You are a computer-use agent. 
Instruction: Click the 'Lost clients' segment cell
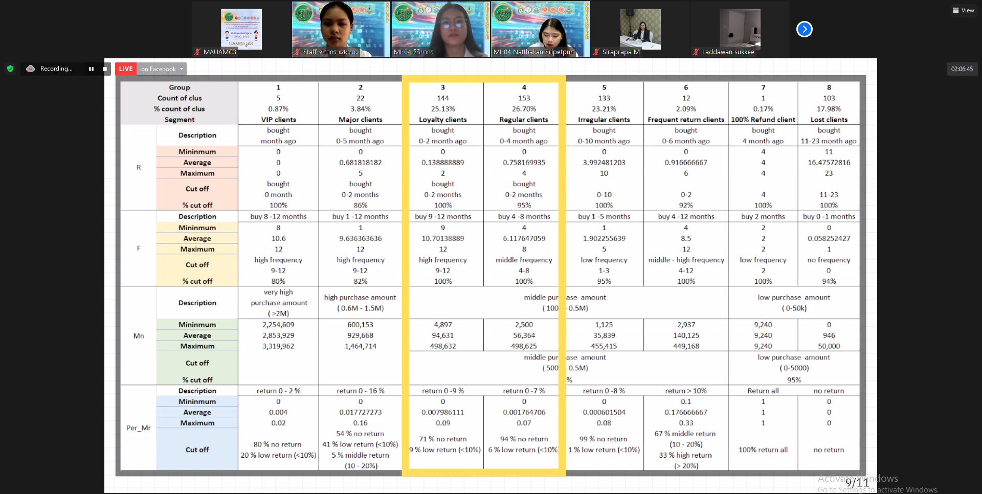coord(829,120)
